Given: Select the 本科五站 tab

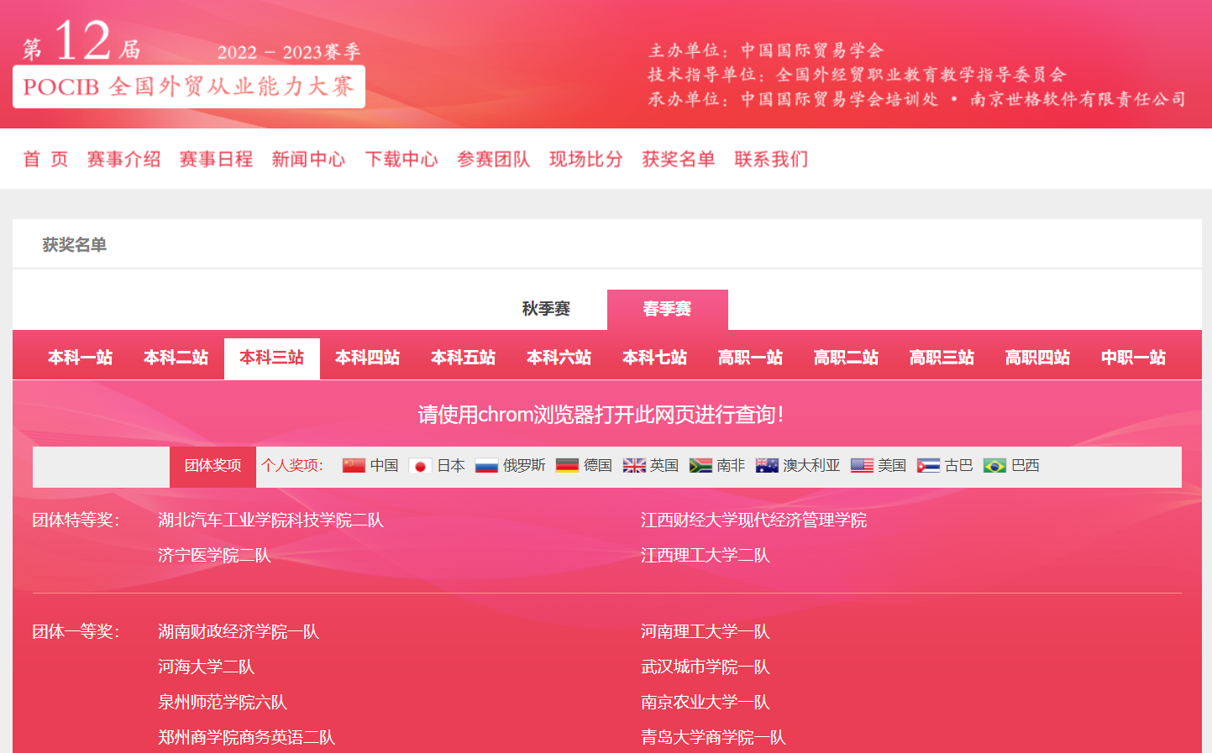Looking at the screenshot, I should coord(464,358).
